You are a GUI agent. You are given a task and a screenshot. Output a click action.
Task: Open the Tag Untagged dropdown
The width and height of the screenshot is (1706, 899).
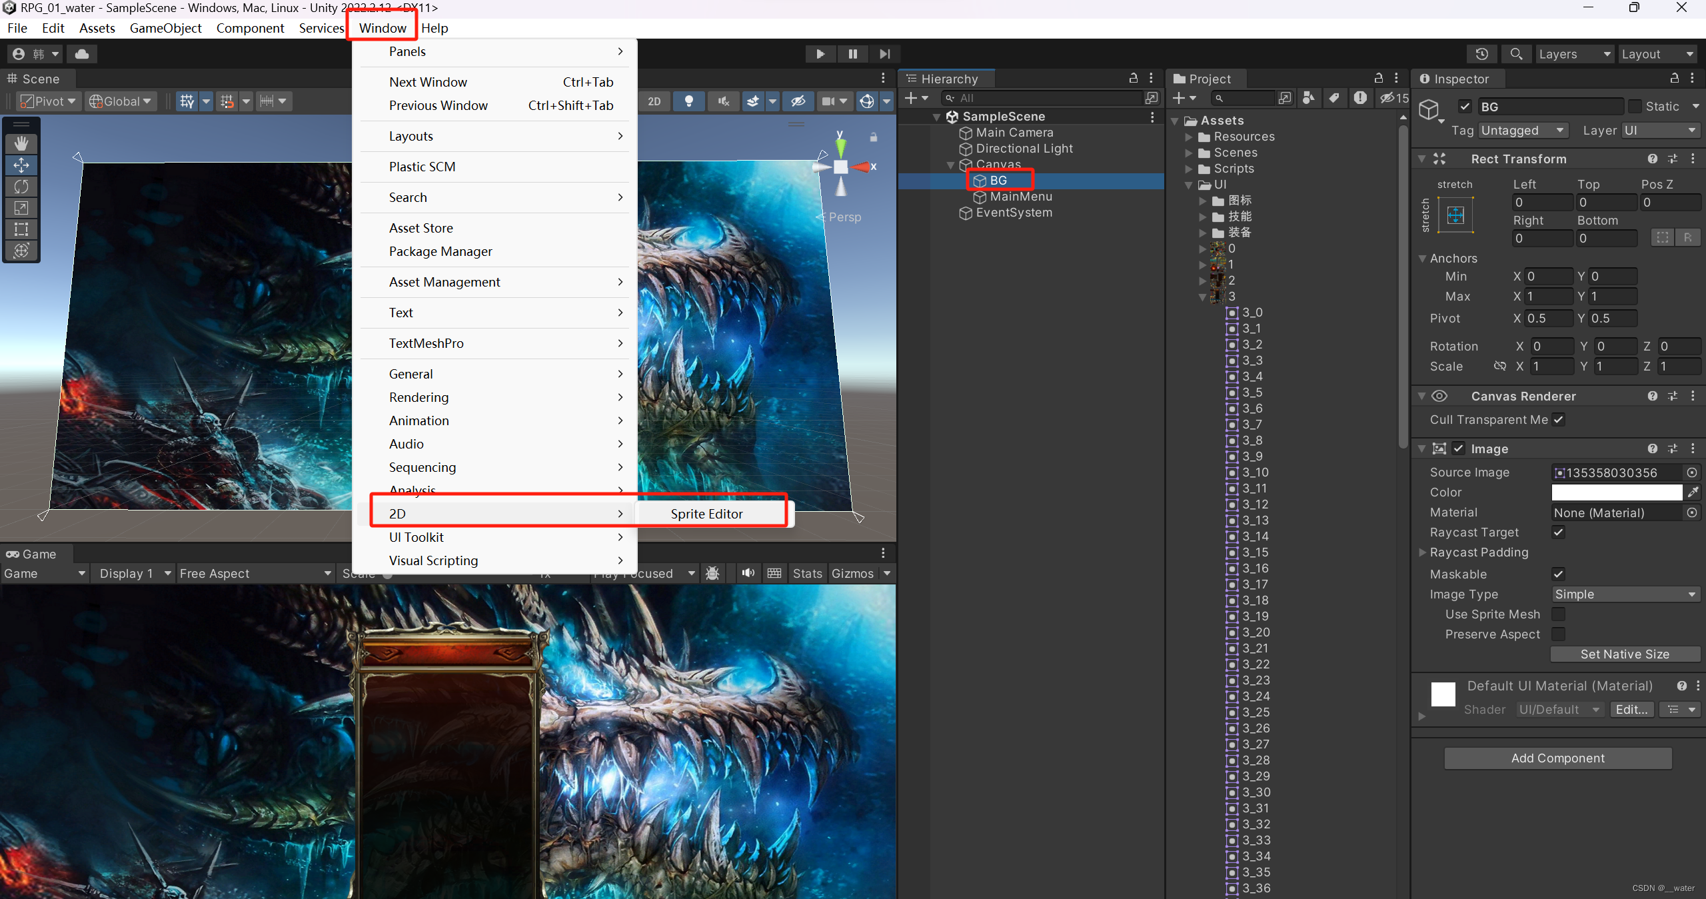(1523, 131)
